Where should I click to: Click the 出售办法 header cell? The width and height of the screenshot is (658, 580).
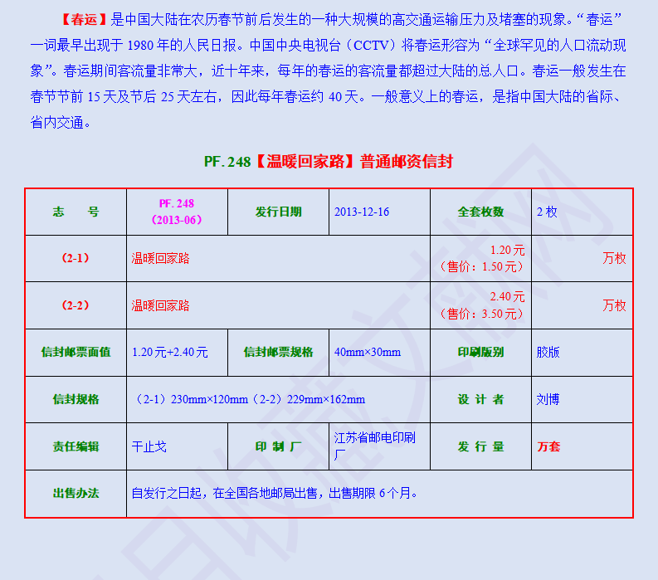pos(76,493)
